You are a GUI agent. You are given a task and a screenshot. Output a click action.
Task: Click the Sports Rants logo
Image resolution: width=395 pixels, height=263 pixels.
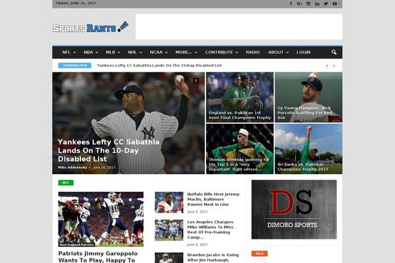91,27
